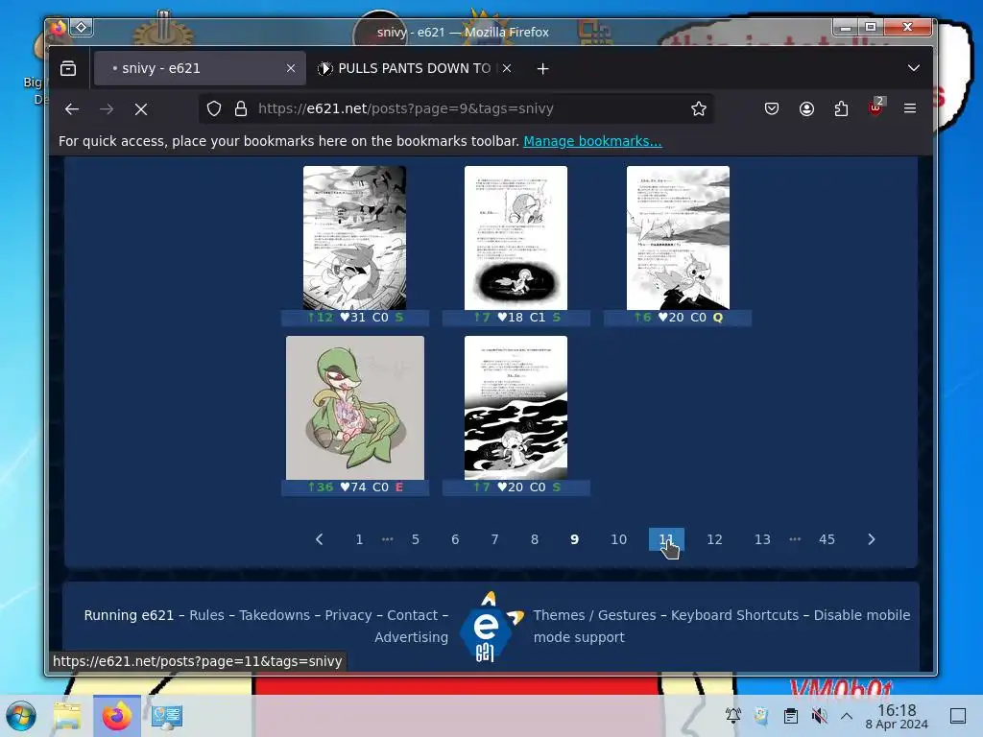Switch to the PULLS PANTS DOWN TO tab

pyautogui.click(x=414, y=68)
